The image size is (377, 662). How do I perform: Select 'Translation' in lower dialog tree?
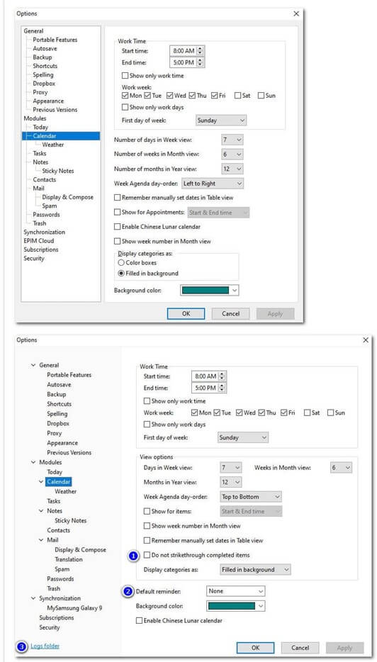tap(69, 559)
